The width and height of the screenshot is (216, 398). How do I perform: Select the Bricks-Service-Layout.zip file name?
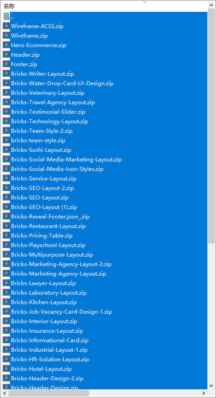(44, 179)
